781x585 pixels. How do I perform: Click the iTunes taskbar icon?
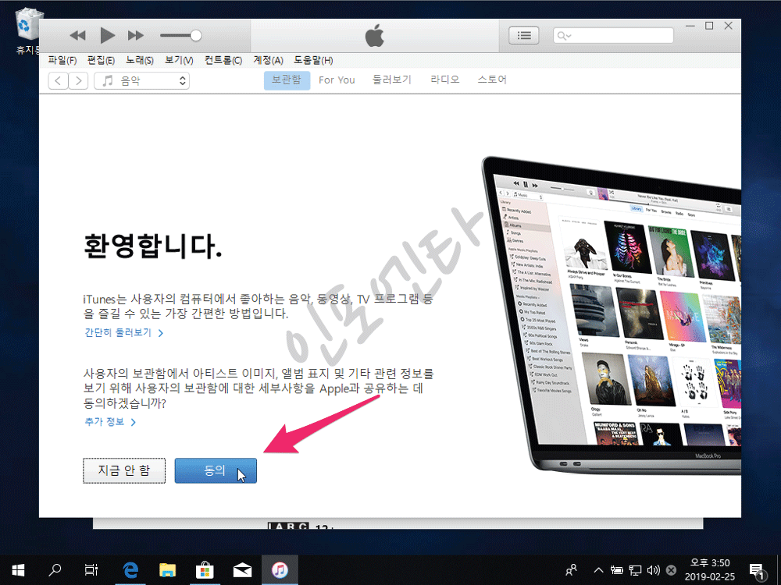(x=280, y=570)
